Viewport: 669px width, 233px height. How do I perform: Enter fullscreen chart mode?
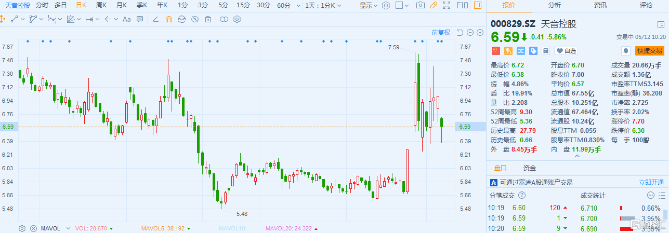coord(447,5)
